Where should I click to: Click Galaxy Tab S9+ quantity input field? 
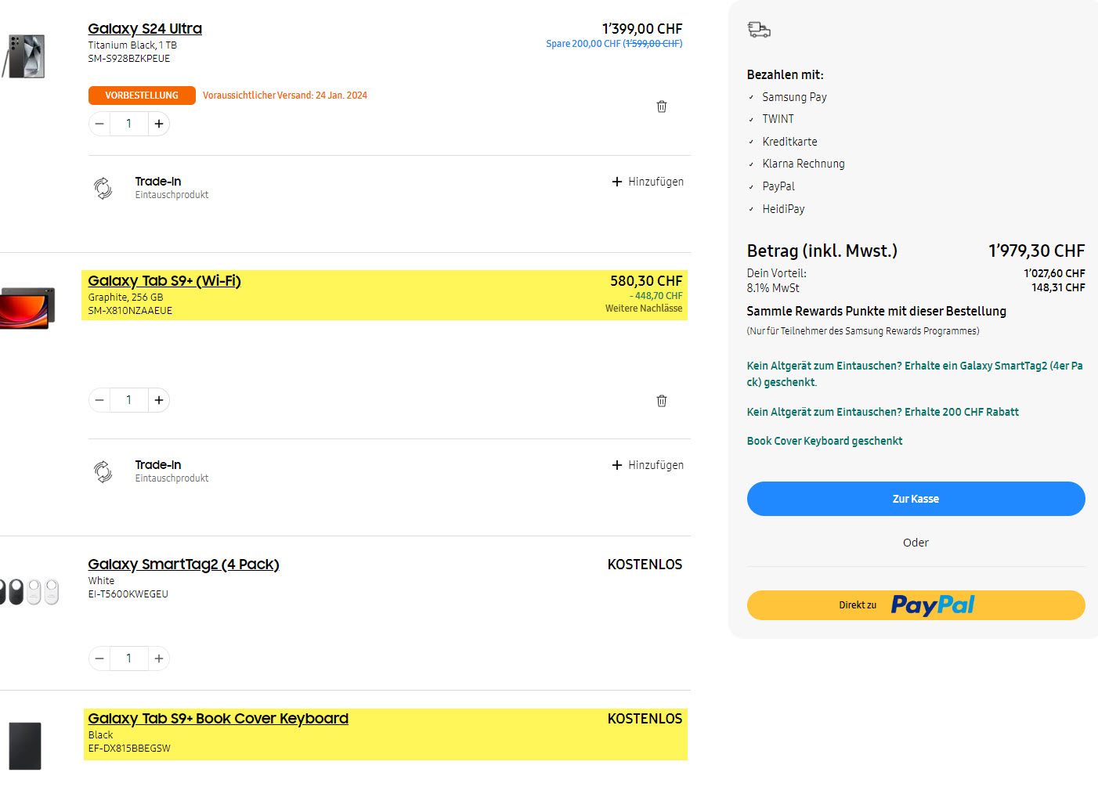click(x=129, y=400)
